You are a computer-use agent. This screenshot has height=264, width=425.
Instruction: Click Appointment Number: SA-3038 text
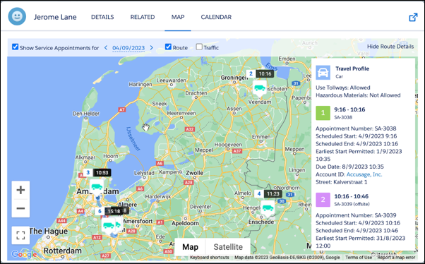[x=356, y=128]
